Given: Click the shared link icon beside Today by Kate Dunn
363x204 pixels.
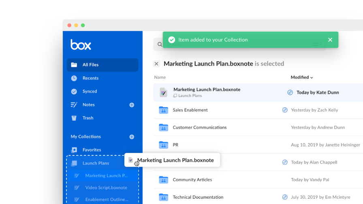Looking at the screenshot, I should click(x=290, y=92).
